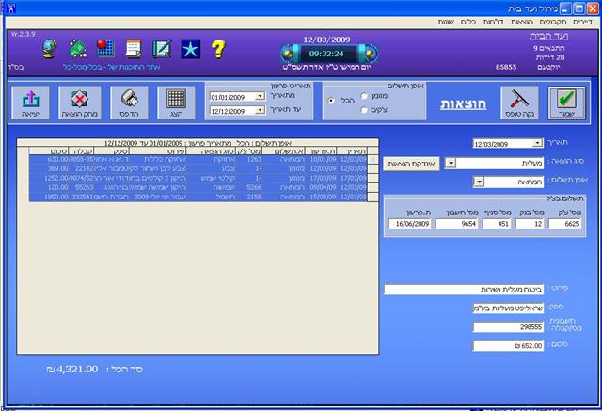602x411 pixels.
Task: Expand the expense type מעלית dropdown
Action: tap(451, 163)
